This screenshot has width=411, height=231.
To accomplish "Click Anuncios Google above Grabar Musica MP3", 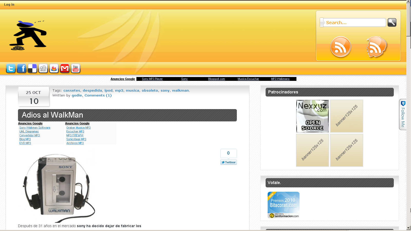I will pyautogui.click(x=77, y=123).
